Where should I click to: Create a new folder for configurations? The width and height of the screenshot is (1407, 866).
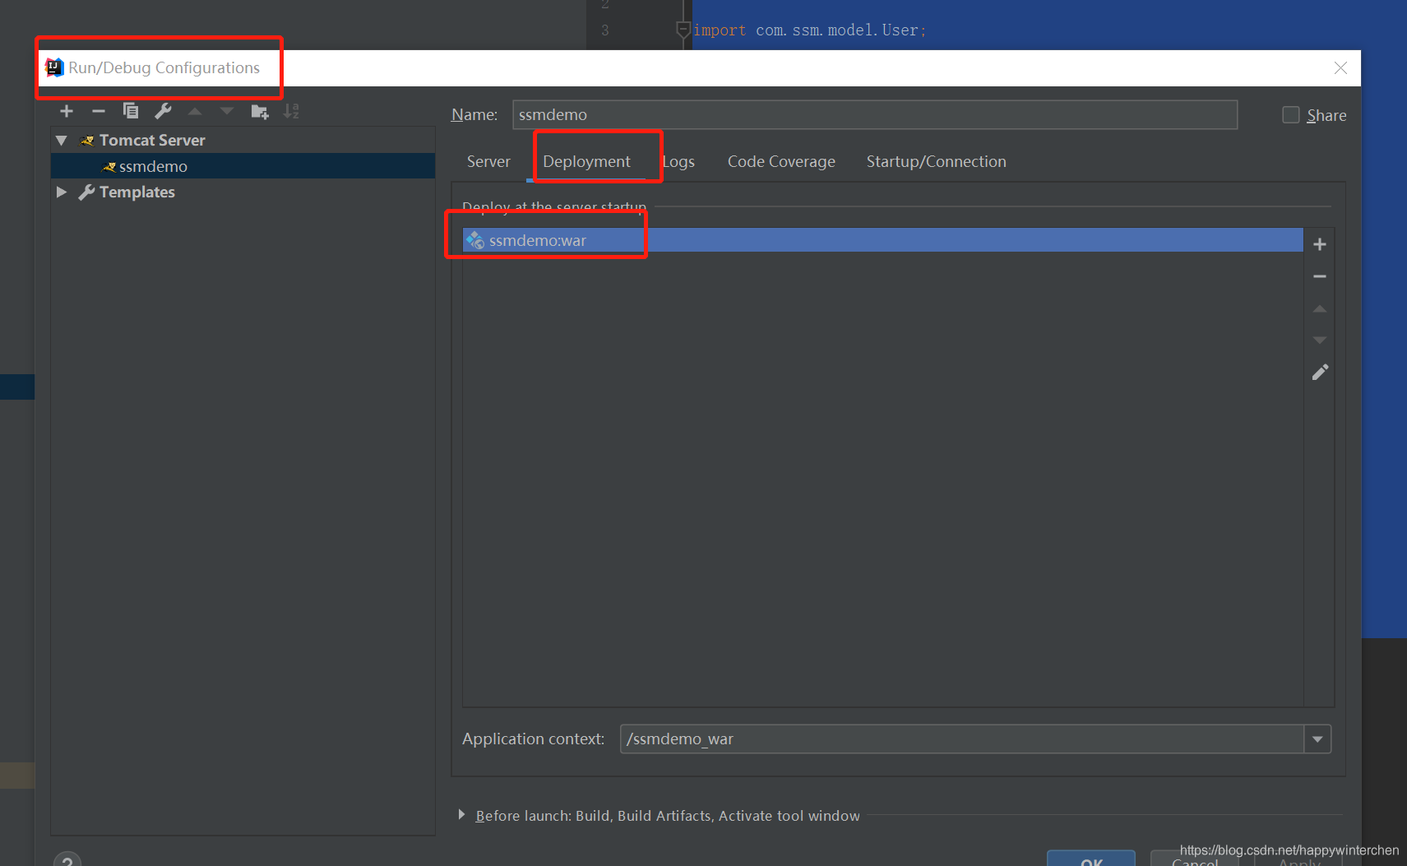click(x=260, y=111)
